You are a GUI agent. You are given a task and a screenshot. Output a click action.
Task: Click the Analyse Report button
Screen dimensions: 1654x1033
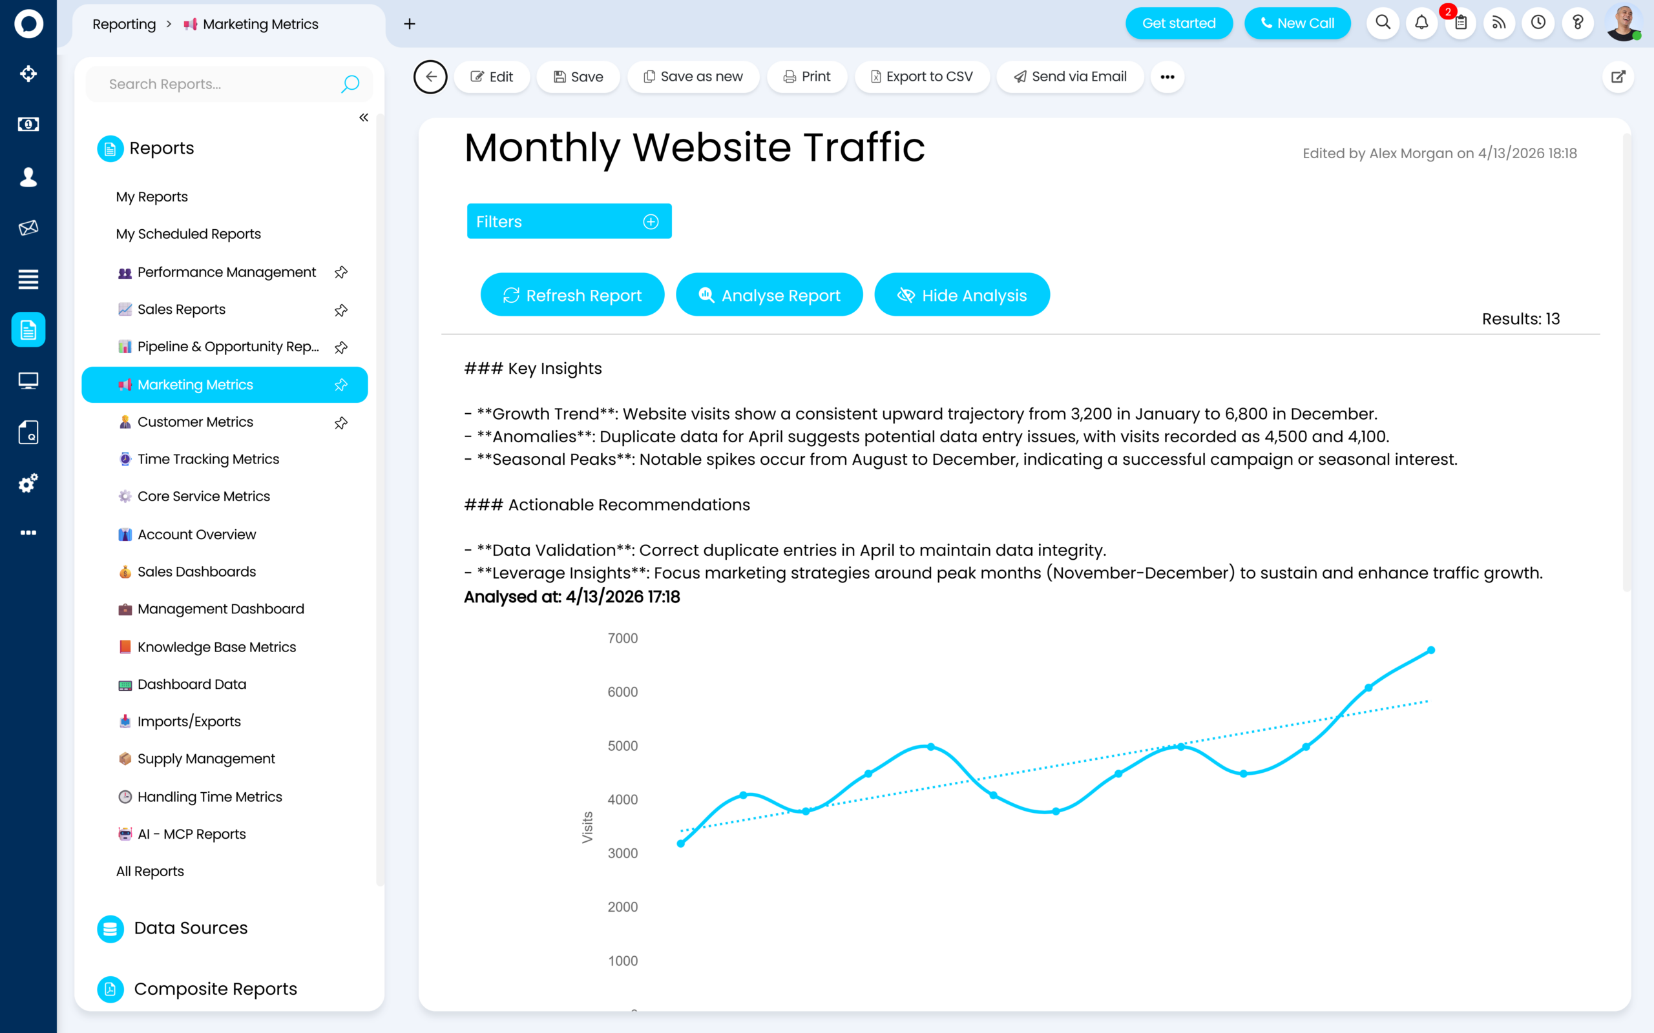tap(769, 295)
